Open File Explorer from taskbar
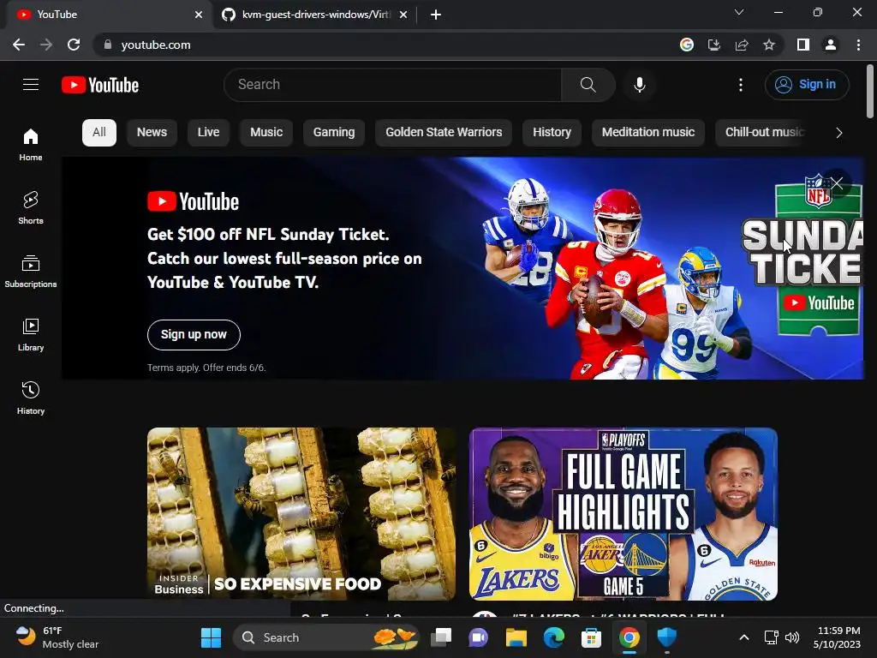 (x=516, y=637)
